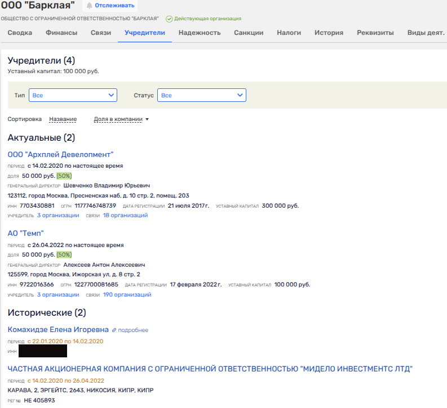Click подробнее link for Комахидзе

coord(133,330)
